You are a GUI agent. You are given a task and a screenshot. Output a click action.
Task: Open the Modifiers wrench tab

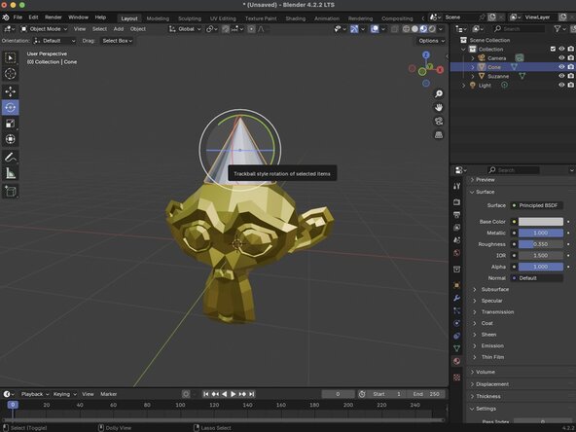pyautogui.click(x=456, y=298)
